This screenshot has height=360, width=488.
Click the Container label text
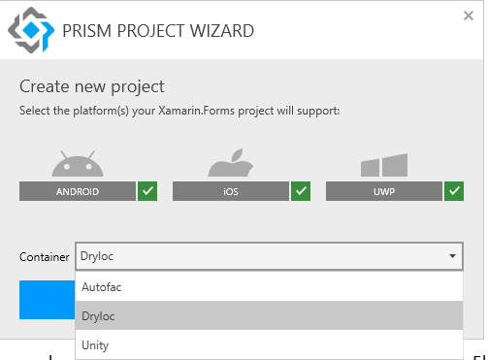(45, 257)
